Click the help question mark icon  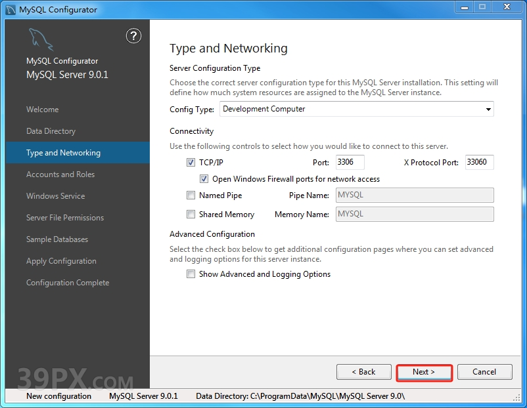[x=133, y=36]
